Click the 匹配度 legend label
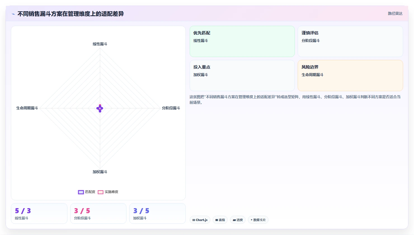The width and height of the screenshot is (414, 235). 90,192
